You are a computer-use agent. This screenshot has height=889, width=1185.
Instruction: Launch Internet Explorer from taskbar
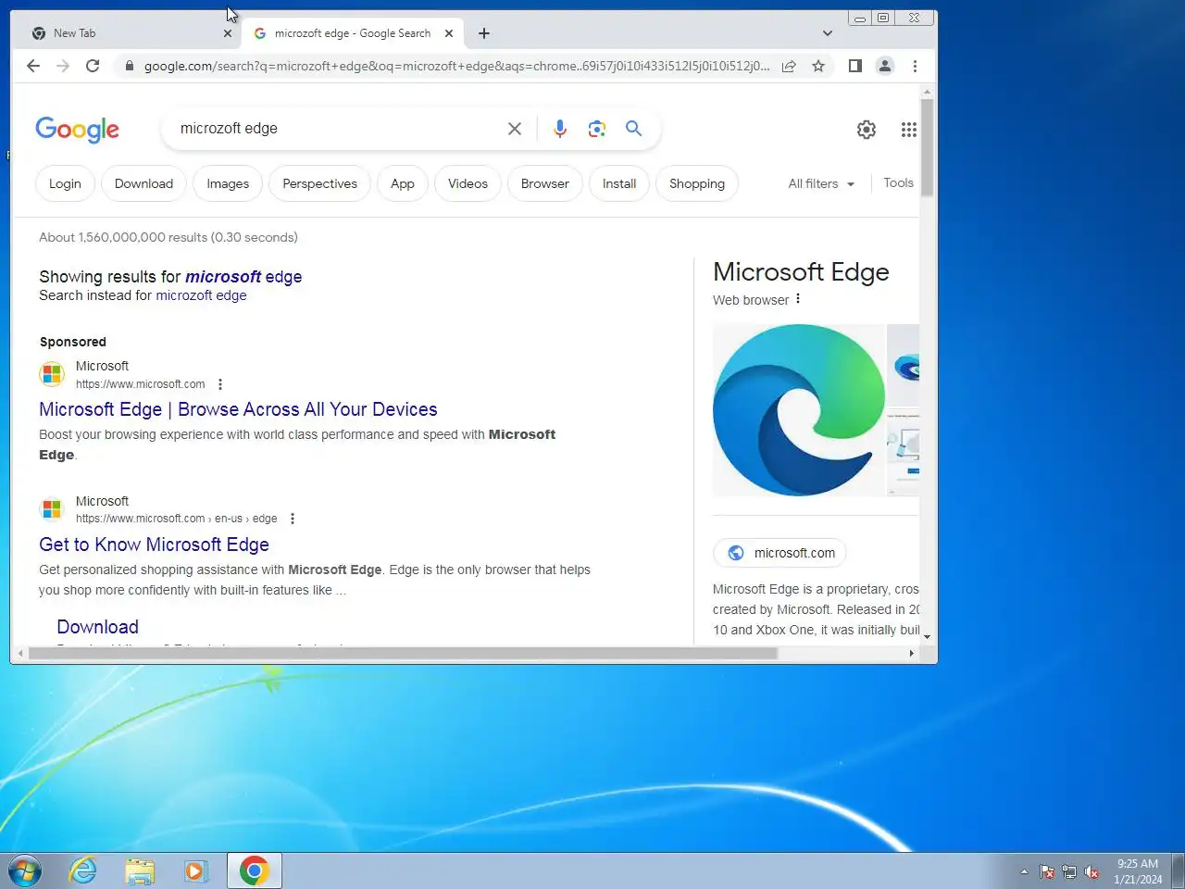83,871
